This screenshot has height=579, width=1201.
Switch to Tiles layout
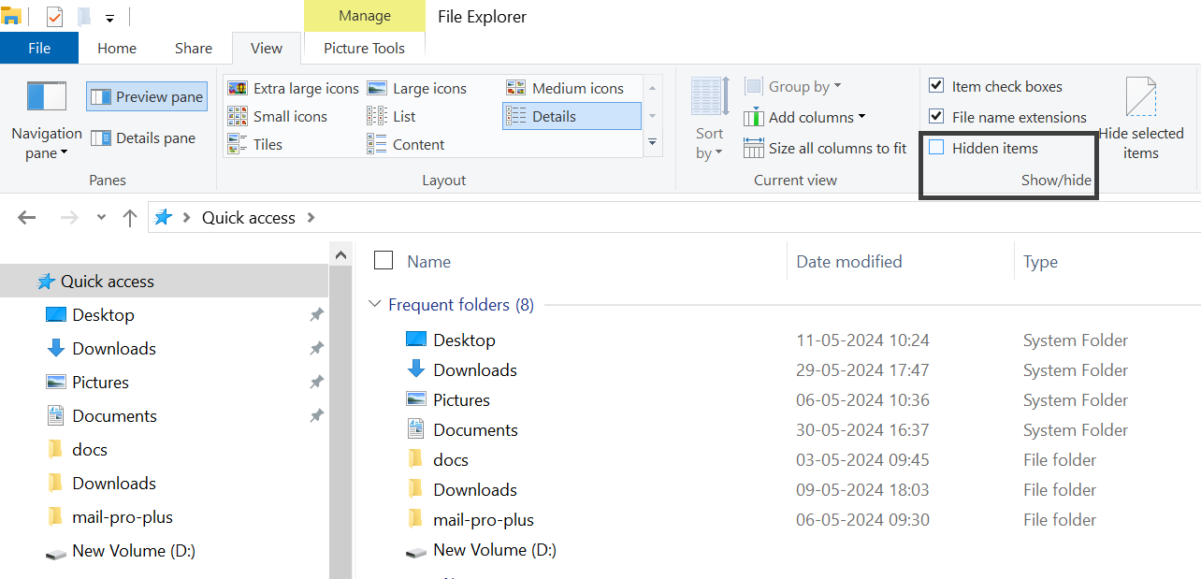coord(254,144)
